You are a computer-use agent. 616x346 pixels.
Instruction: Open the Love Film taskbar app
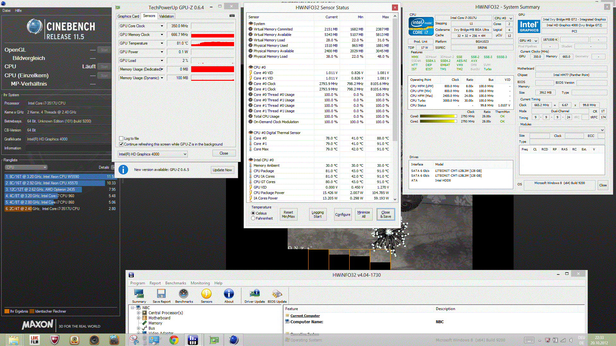[x=34, y=340]
